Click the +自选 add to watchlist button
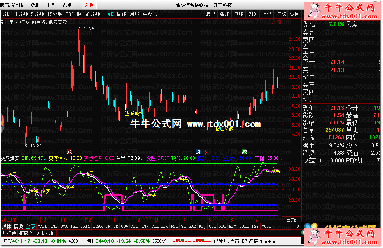The height and width of the screenshot is (248, 383). 281,14
